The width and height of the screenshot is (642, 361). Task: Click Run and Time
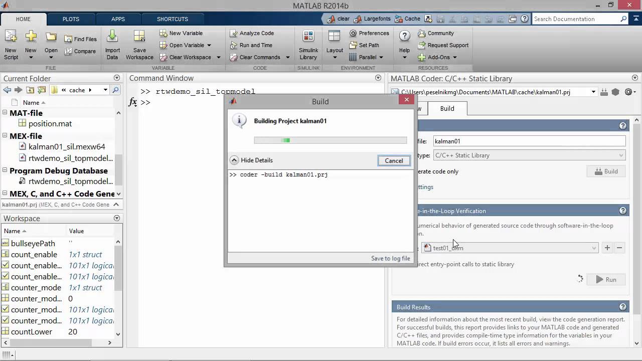[251, 45]
